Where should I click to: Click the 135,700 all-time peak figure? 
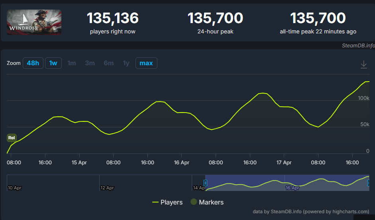(x=318, y=18)
